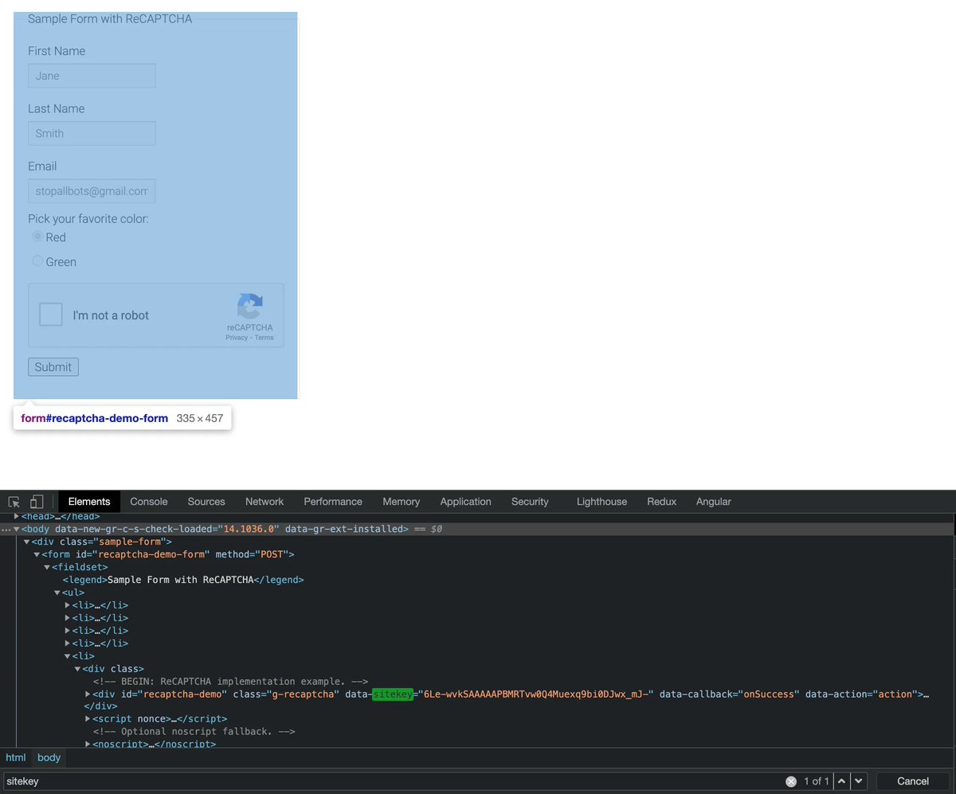Select html in the breadcrumb bar
The width and height of the screenshot is (956, 794).
tap(16, 758)
